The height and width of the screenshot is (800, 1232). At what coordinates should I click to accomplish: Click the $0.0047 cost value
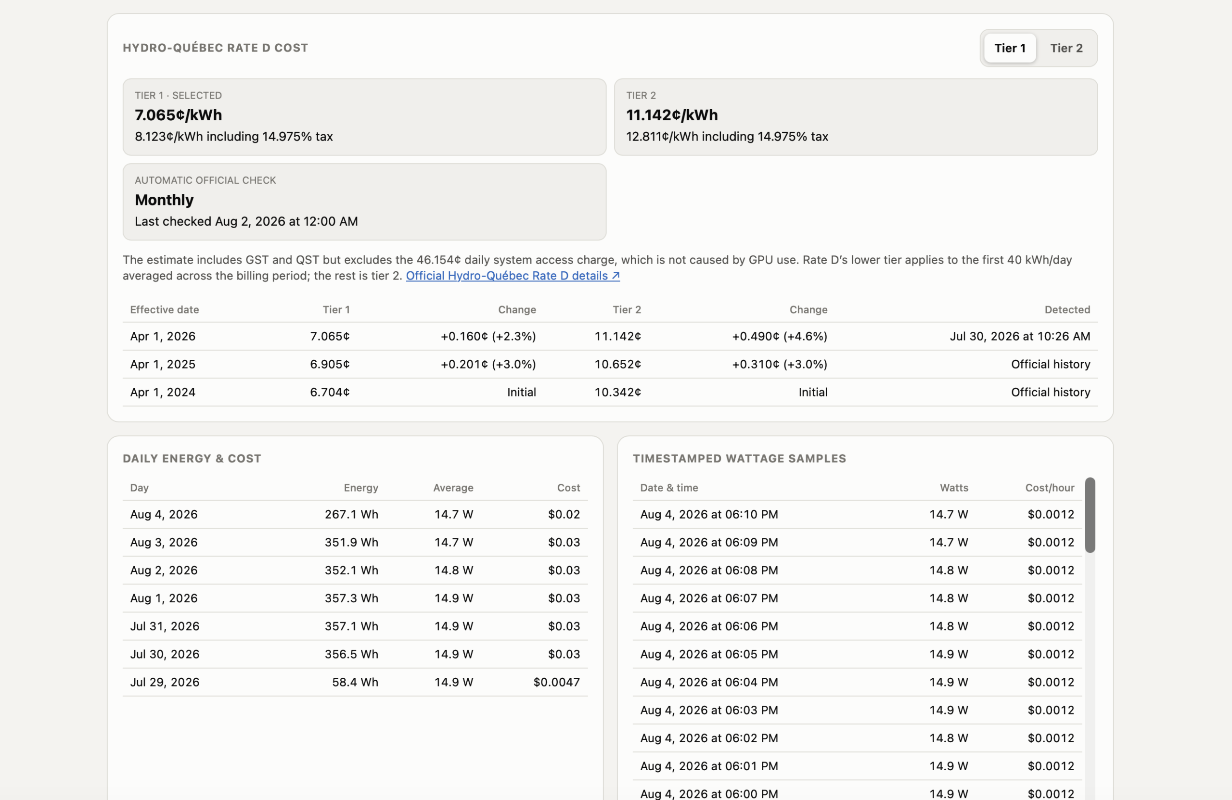pyautogui.click(x=556, y=682)
